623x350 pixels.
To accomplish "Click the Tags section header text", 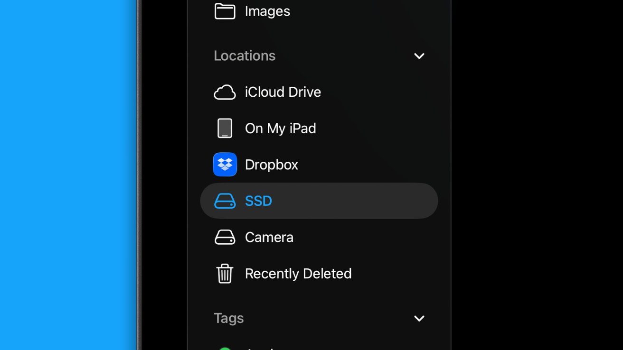I will (x=228, y=318).
